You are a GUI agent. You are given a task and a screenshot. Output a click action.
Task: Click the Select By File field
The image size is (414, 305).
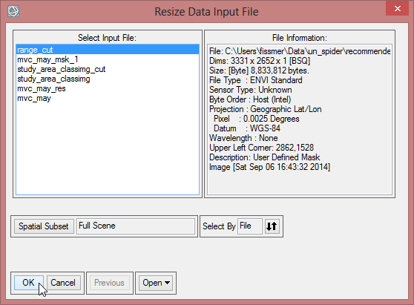(x=250, y=226)
